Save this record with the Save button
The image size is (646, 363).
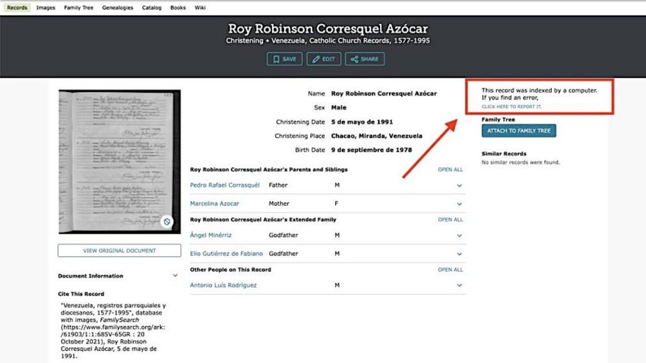coord(284,59)
